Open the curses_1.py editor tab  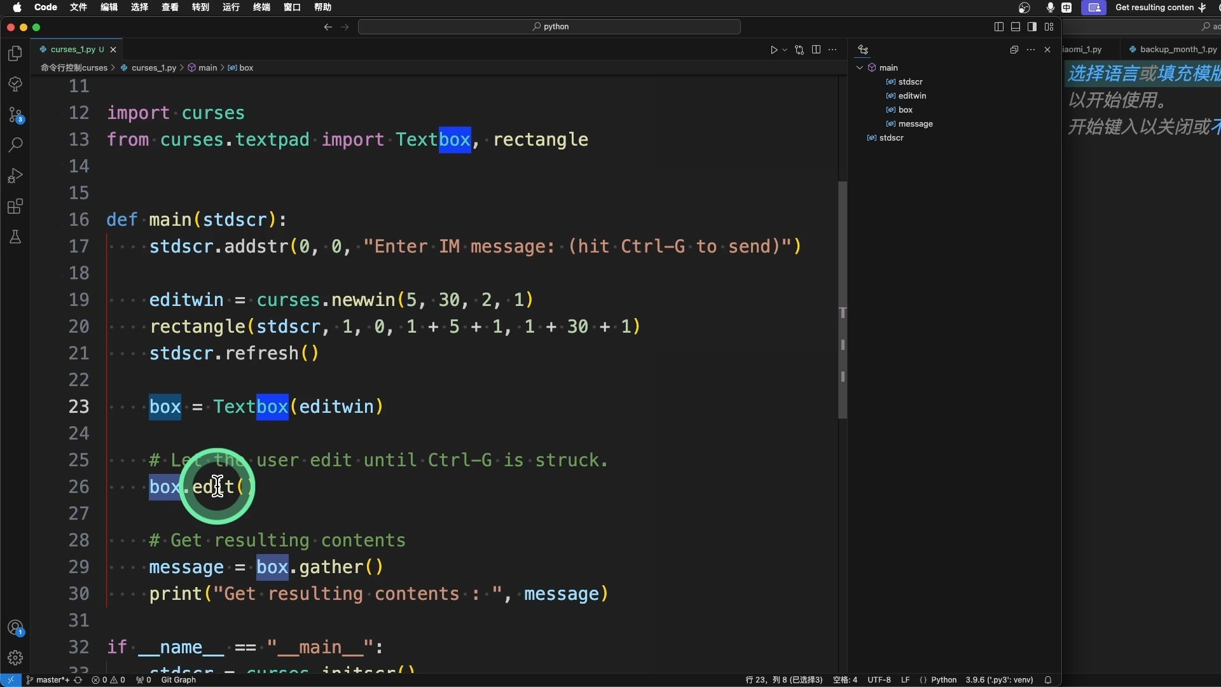76,50
